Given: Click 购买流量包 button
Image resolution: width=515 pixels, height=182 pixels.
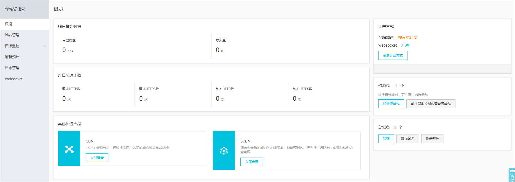Looking at the screenshot, I should [x=391, y=104].
